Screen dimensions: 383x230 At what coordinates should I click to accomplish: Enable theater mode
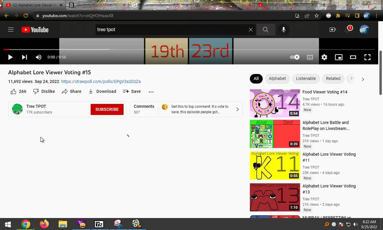click(x=353, y=57)
